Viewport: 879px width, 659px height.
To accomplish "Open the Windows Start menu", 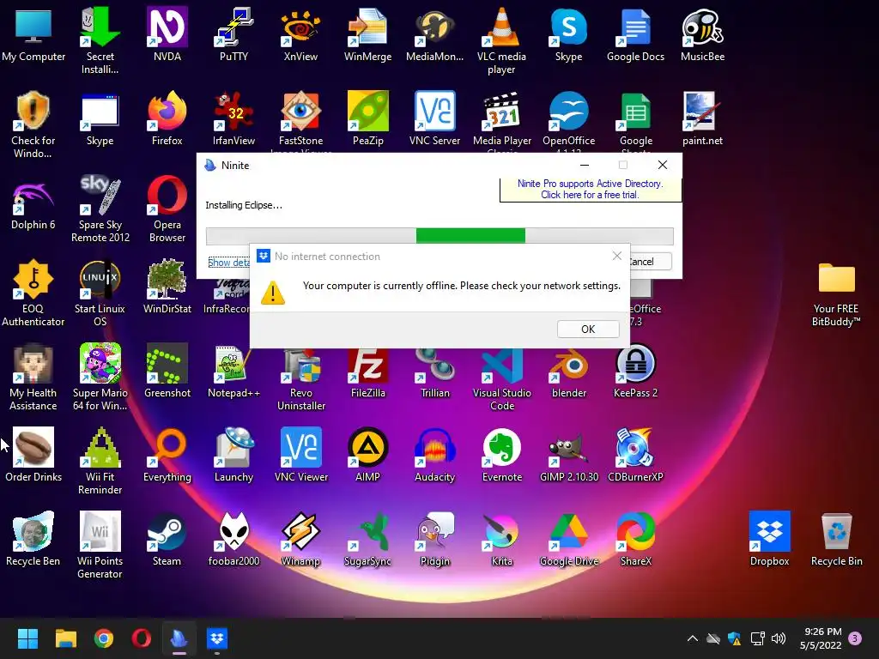I will pos(27,638).
